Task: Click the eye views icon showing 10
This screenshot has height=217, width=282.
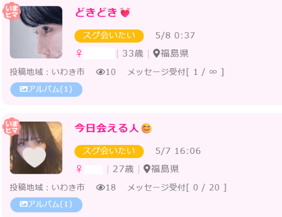Action: [x=100, y=72]
